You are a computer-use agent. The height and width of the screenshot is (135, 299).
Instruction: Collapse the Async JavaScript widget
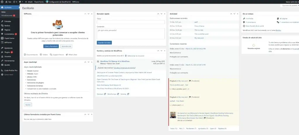pos(92,62)
